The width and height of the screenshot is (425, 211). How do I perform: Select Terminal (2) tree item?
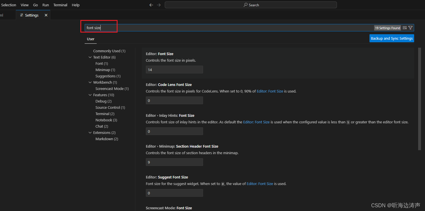(105, 114)
